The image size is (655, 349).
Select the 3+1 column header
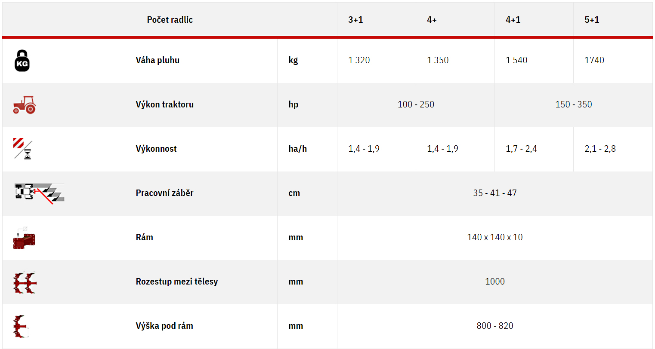coord(355,20)
